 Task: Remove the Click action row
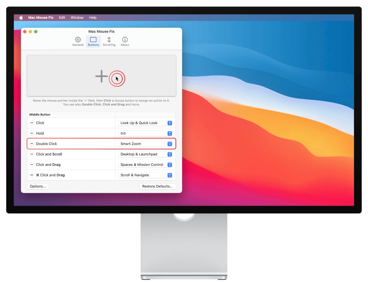pos(32,123)
